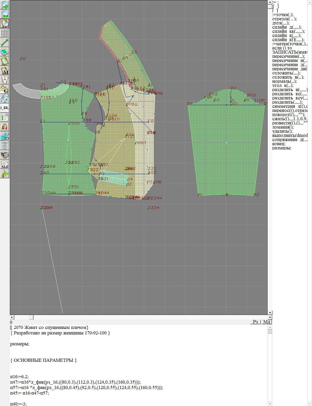Image resolution: width=312 pixels, height=406 pixels.
Task: Open the 3D view icon
Action: tap(5, 136)
